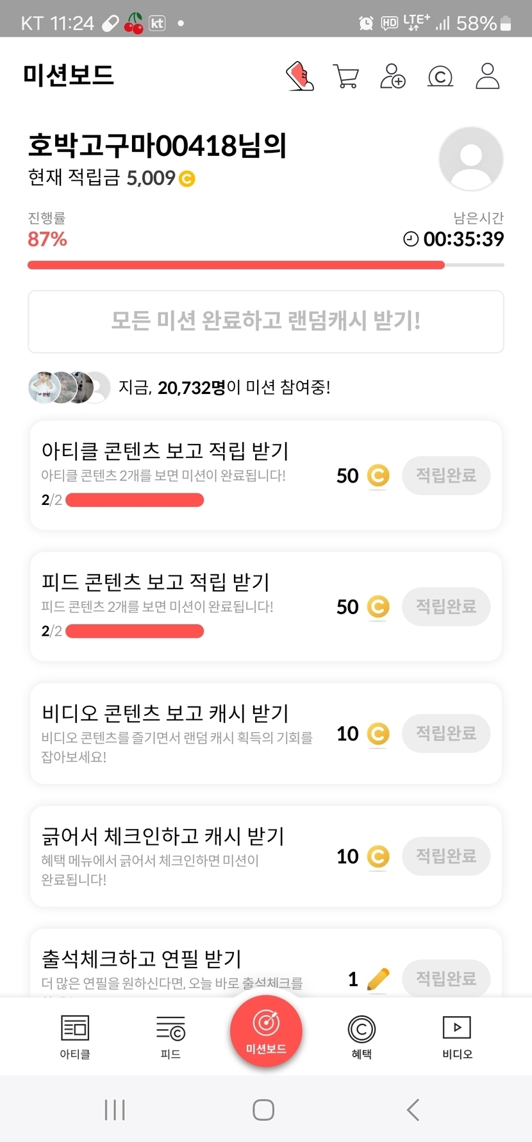The height and width of the screenshot is (1142, 532).
Task: Go to the 비디오 tab
Action: point(457,1036)
